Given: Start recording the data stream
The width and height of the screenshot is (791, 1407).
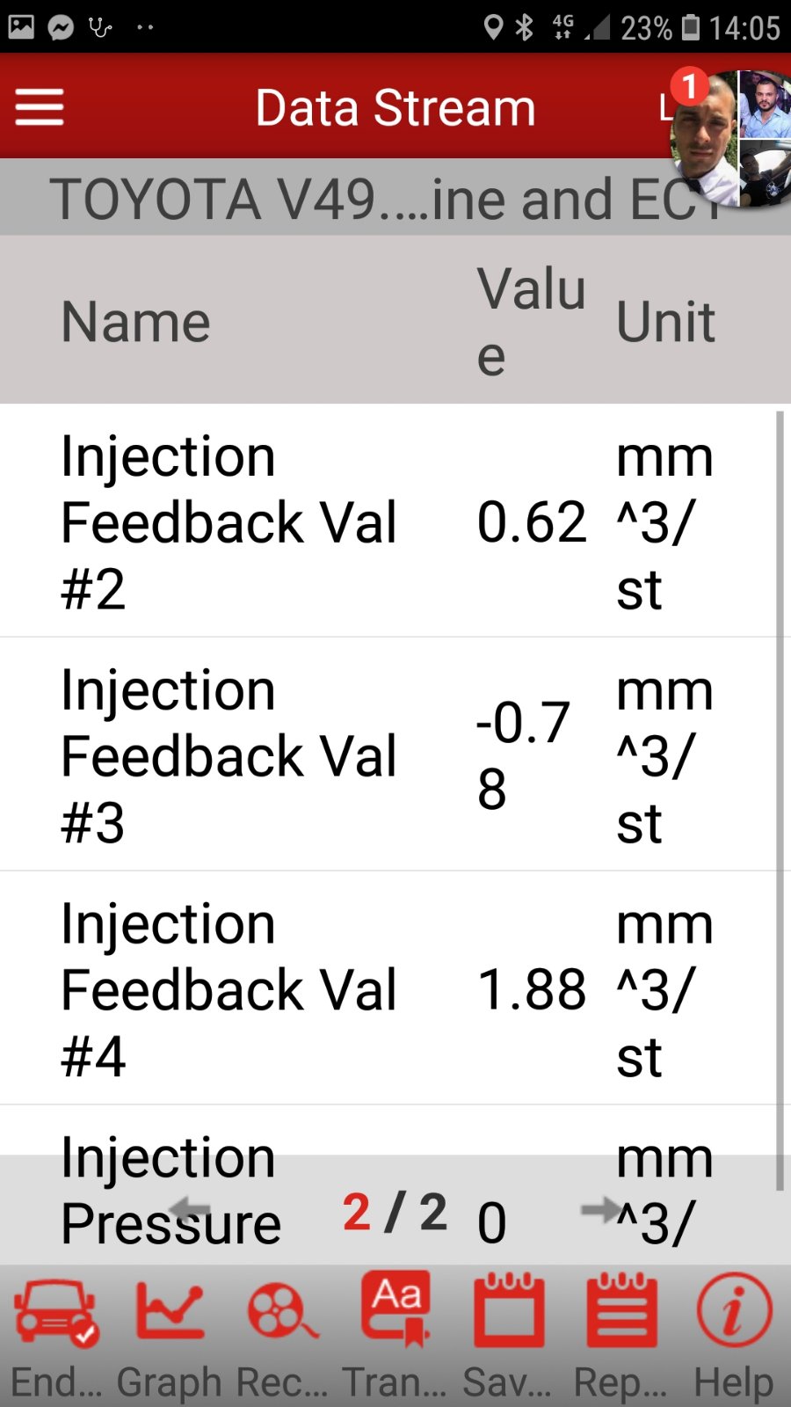Looking at the screenshot, I should click(281, 1312).
